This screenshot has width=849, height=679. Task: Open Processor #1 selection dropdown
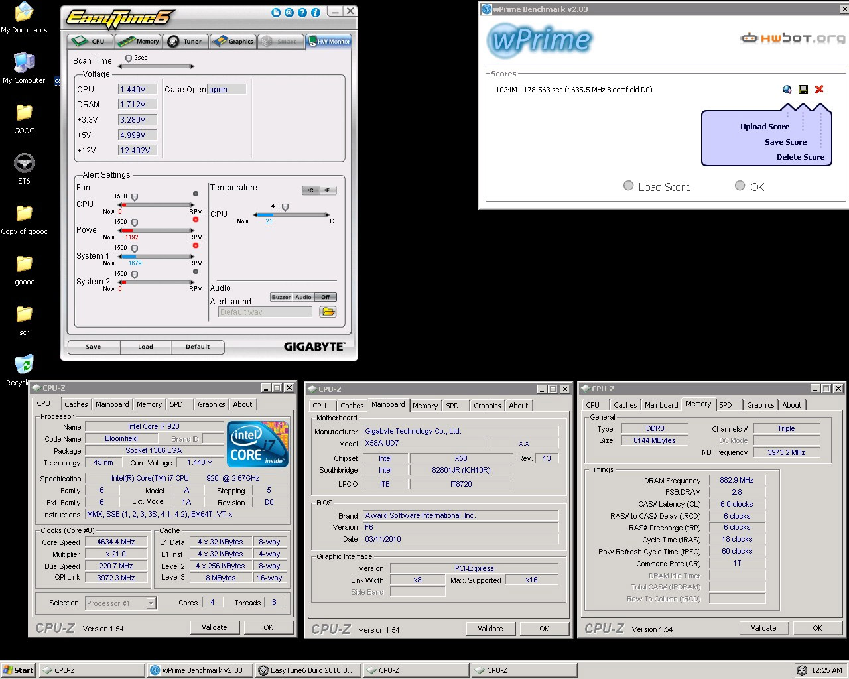tap(151, 603)
